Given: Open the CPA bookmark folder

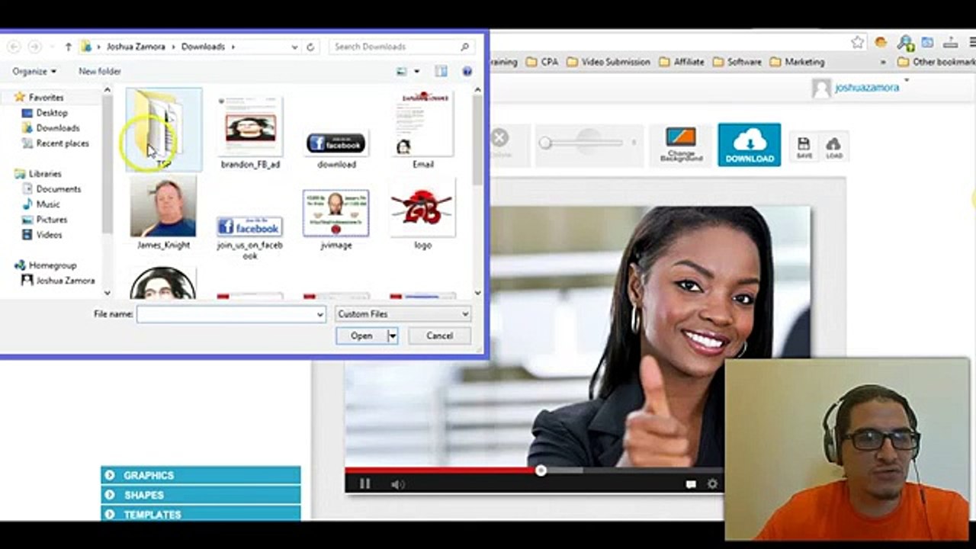Looking at the screenshot, I should (x=542, y=62).
